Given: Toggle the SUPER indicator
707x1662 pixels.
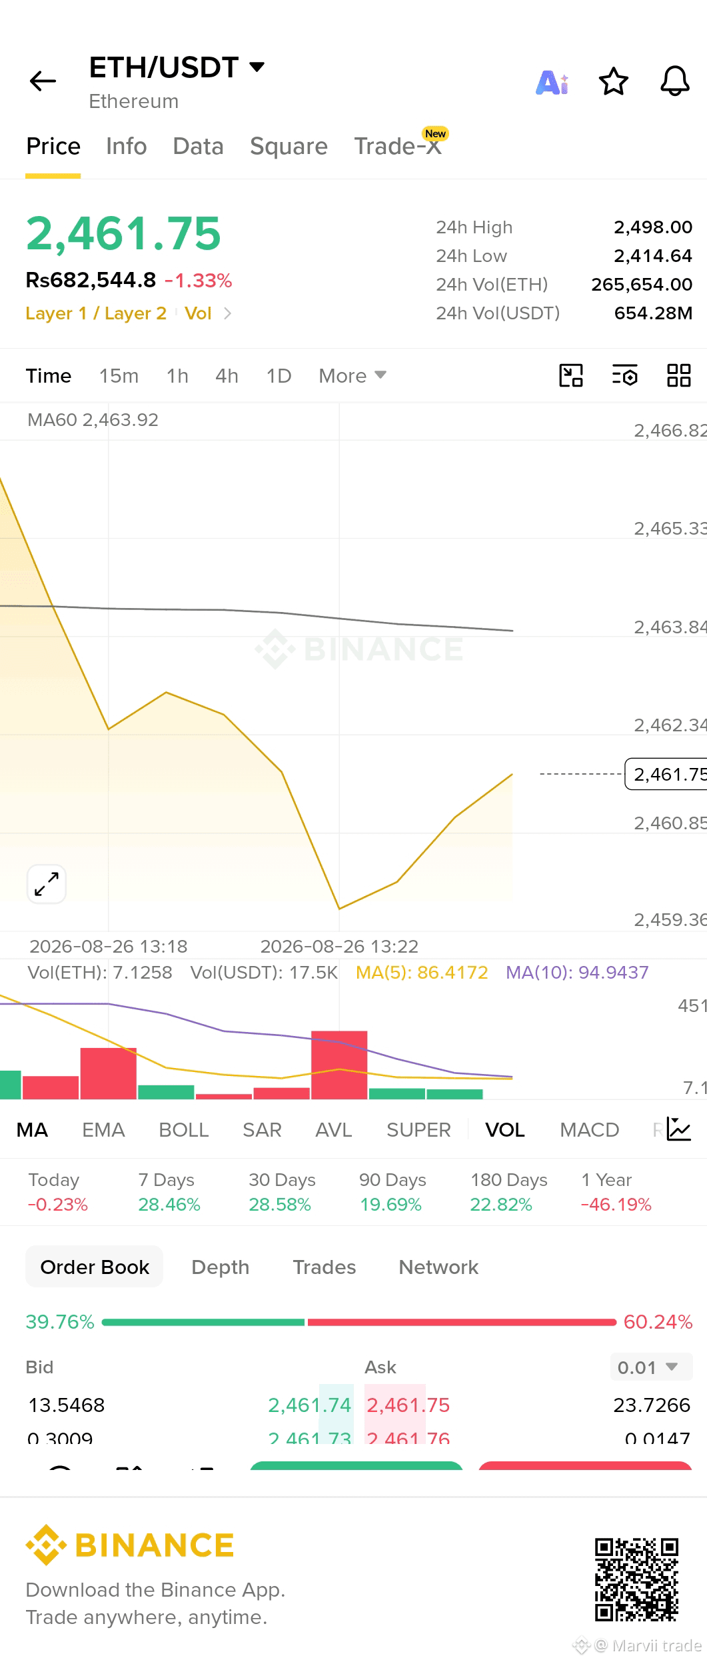Looking at the screenshot, I should click(418, 1129).
